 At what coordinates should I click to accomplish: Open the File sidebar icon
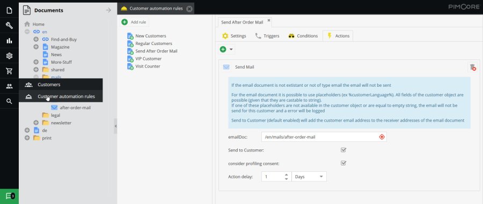click(9, 11)
